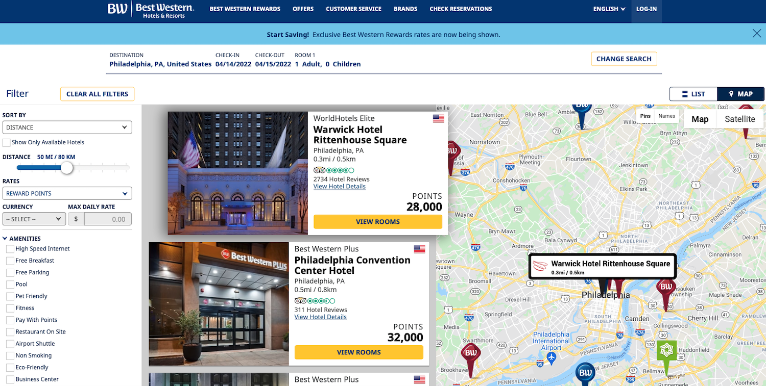Check the Pet Friendly amenity
This screenshot has width=766, height=386.
(10, 296)
